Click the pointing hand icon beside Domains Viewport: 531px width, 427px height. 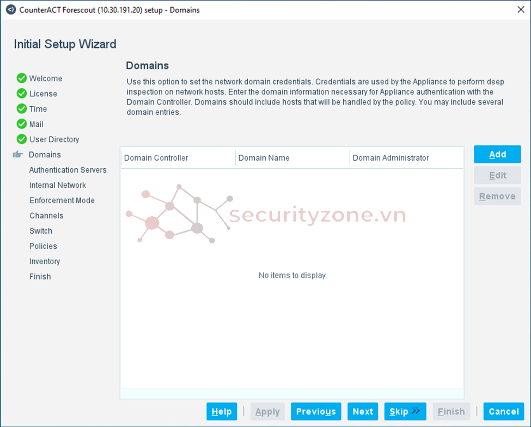coord(18,155)
